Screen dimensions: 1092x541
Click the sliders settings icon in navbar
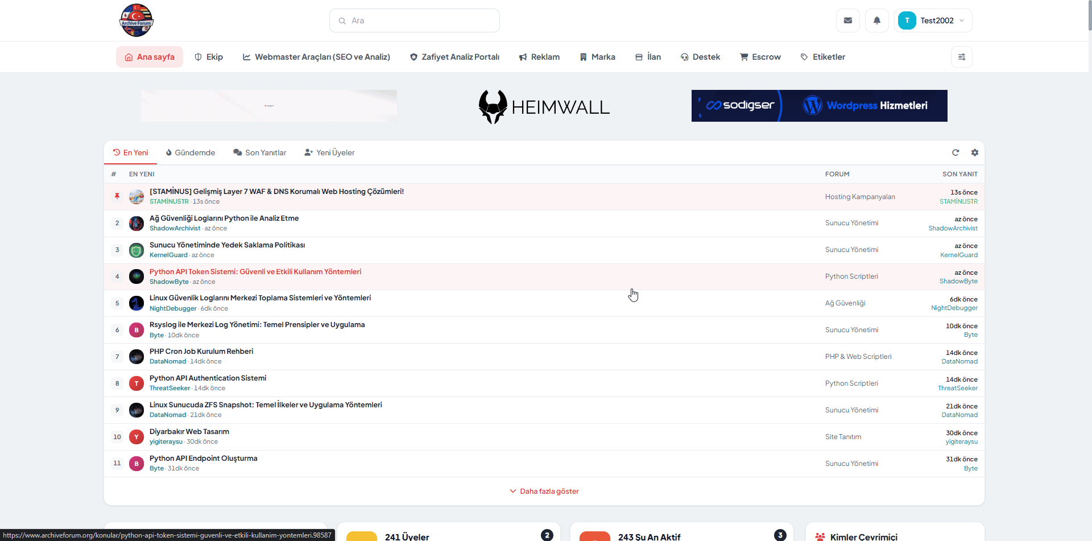[x=961, y=57]
